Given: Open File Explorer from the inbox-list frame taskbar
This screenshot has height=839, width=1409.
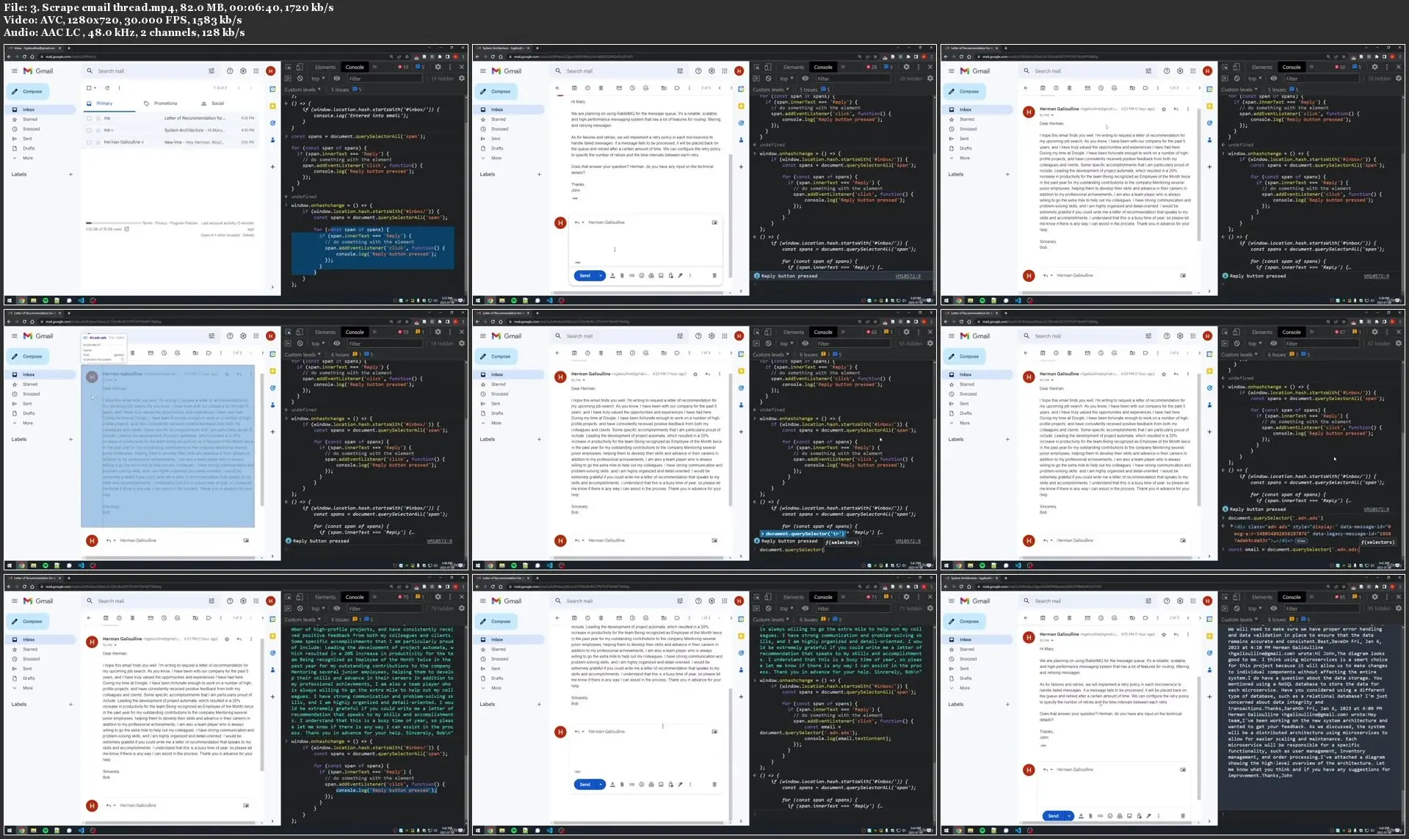Looking at the screenshot, I should click(x=34, y=300).
